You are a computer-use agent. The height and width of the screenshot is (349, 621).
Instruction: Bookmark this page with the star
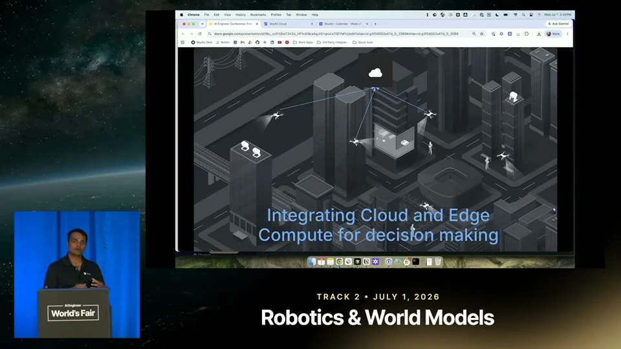(481, 34)
